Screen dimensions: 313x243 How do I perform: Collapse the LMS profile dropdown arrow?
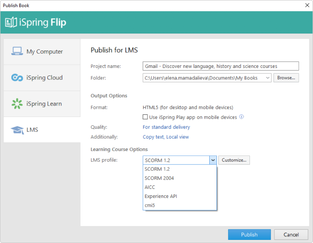point(213,160)
